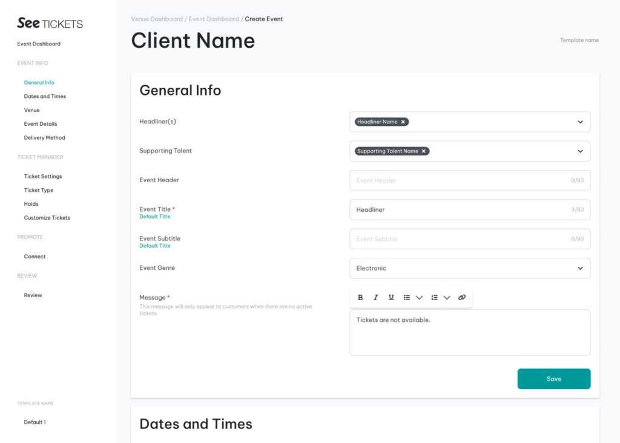
Task: Open Event Dashboard breadcrumb link
Action: pos(214,19)
